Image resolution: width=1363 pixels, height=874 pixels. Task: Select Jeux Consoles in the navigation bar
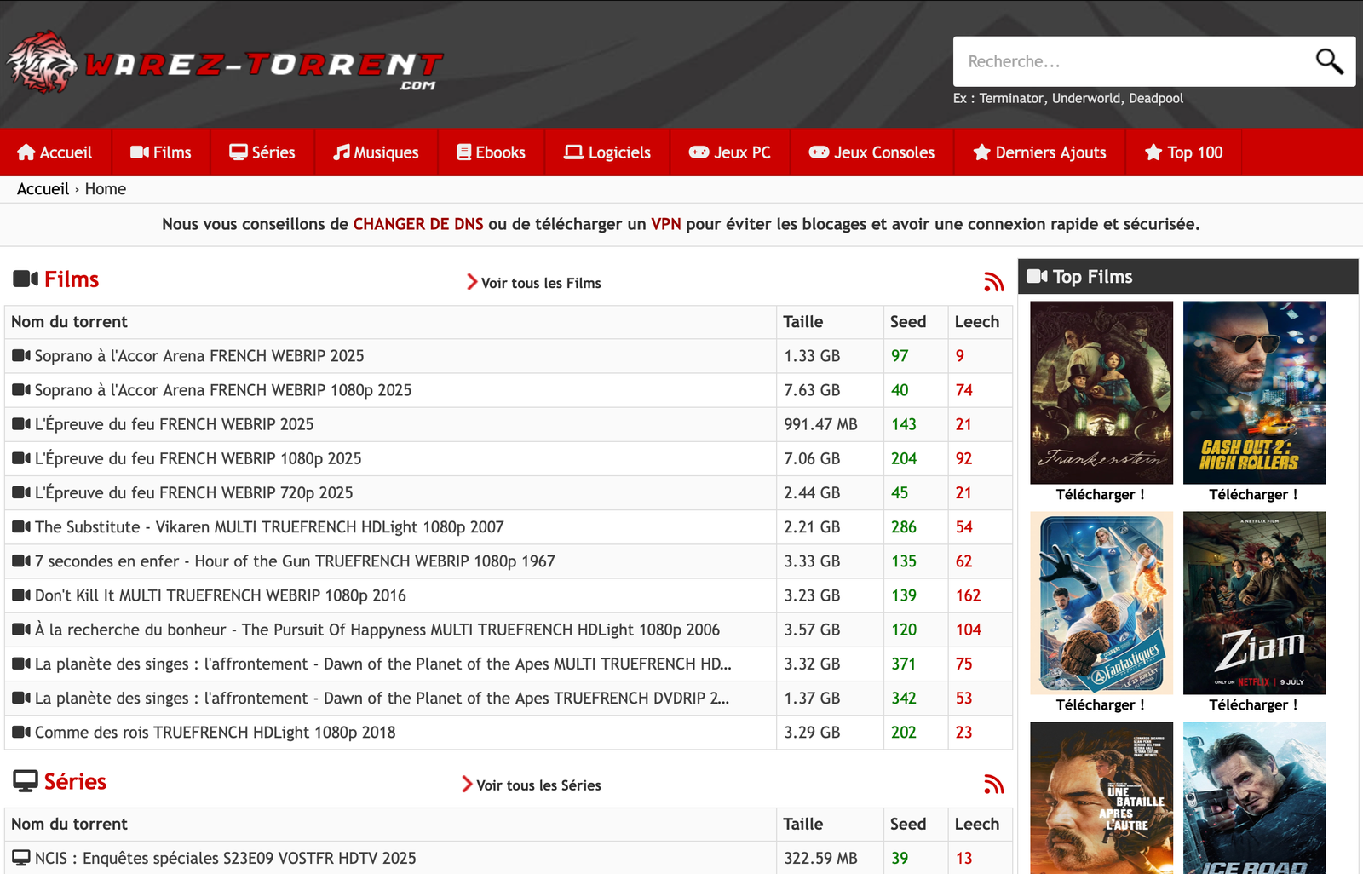(x=871, y=152)
